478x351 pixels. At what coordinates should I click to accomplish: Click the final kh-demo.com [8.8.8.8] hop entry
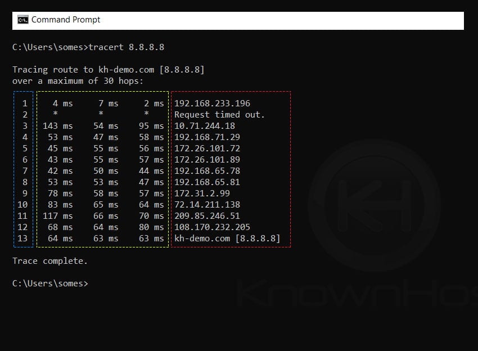[x=227, y=238]
